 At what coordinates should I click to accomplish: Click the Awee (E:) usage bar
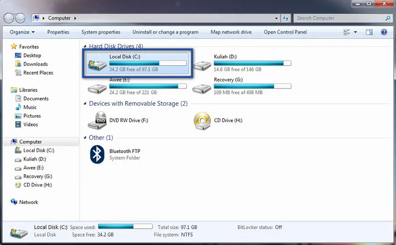point(148,86)
